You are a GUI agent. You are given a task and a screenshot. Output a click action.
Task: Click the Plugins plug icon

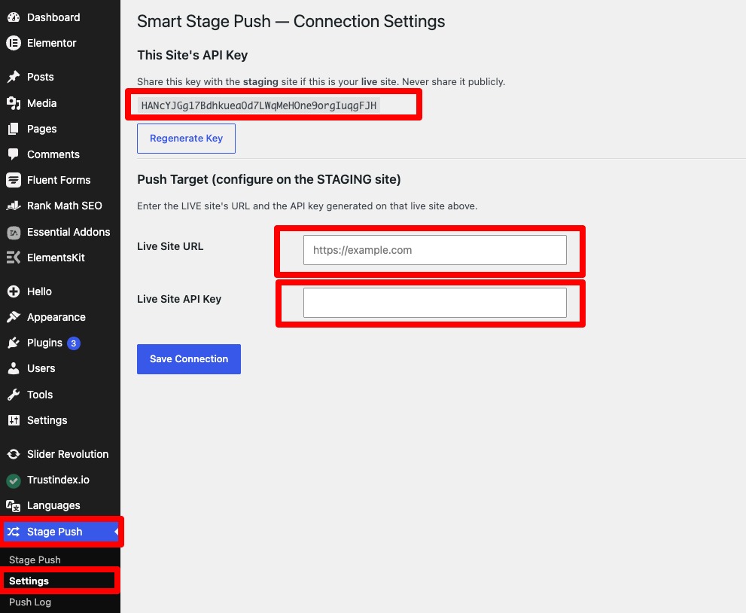pos(14,343)
